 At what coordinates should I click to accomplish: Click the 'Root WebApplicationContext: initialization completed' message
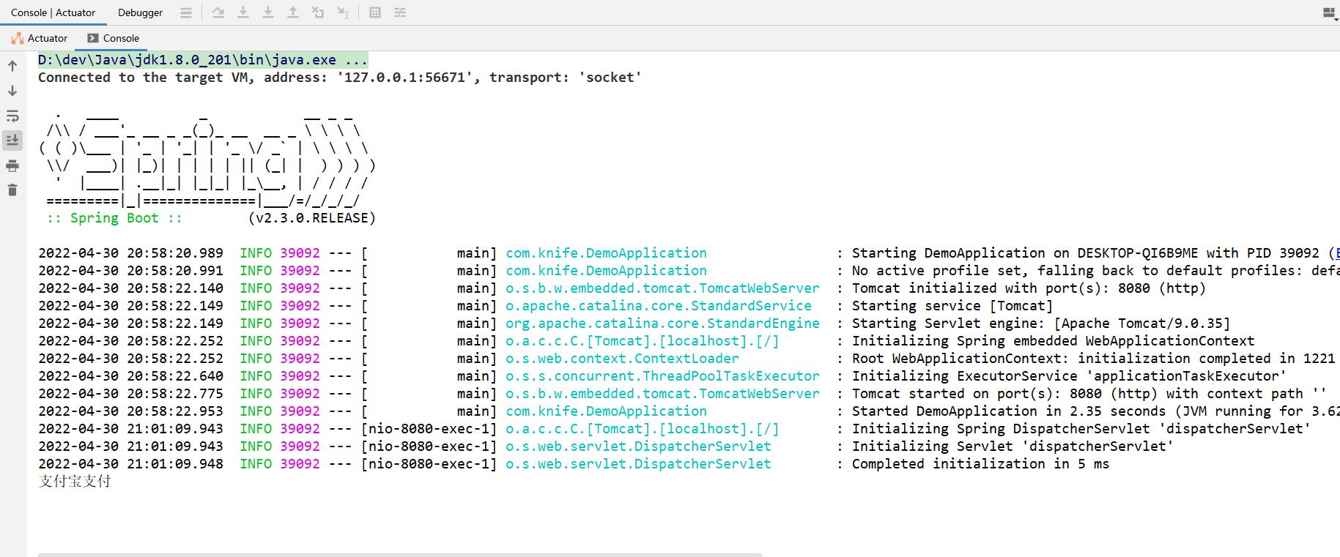click(1093, 359)
